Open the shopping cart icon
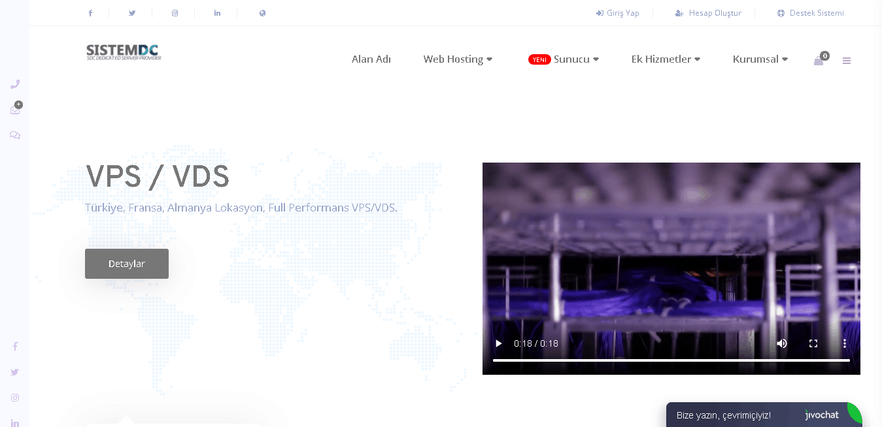This screenshot has width=882, height=427. coord(819,61)
